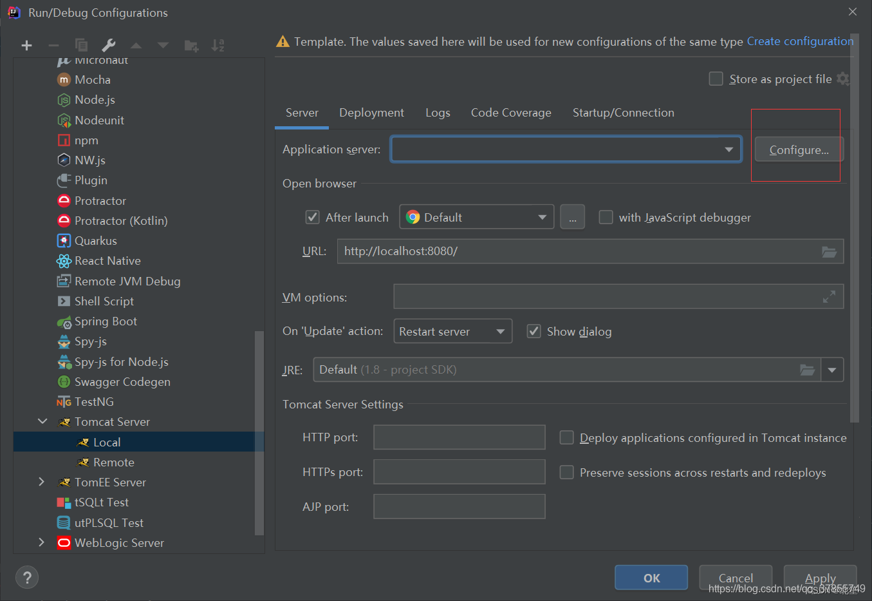This screenshot has height=601, width=872.
Task: Switch to the Server tab
Action: pyautogui.click(x=302, y=113)
